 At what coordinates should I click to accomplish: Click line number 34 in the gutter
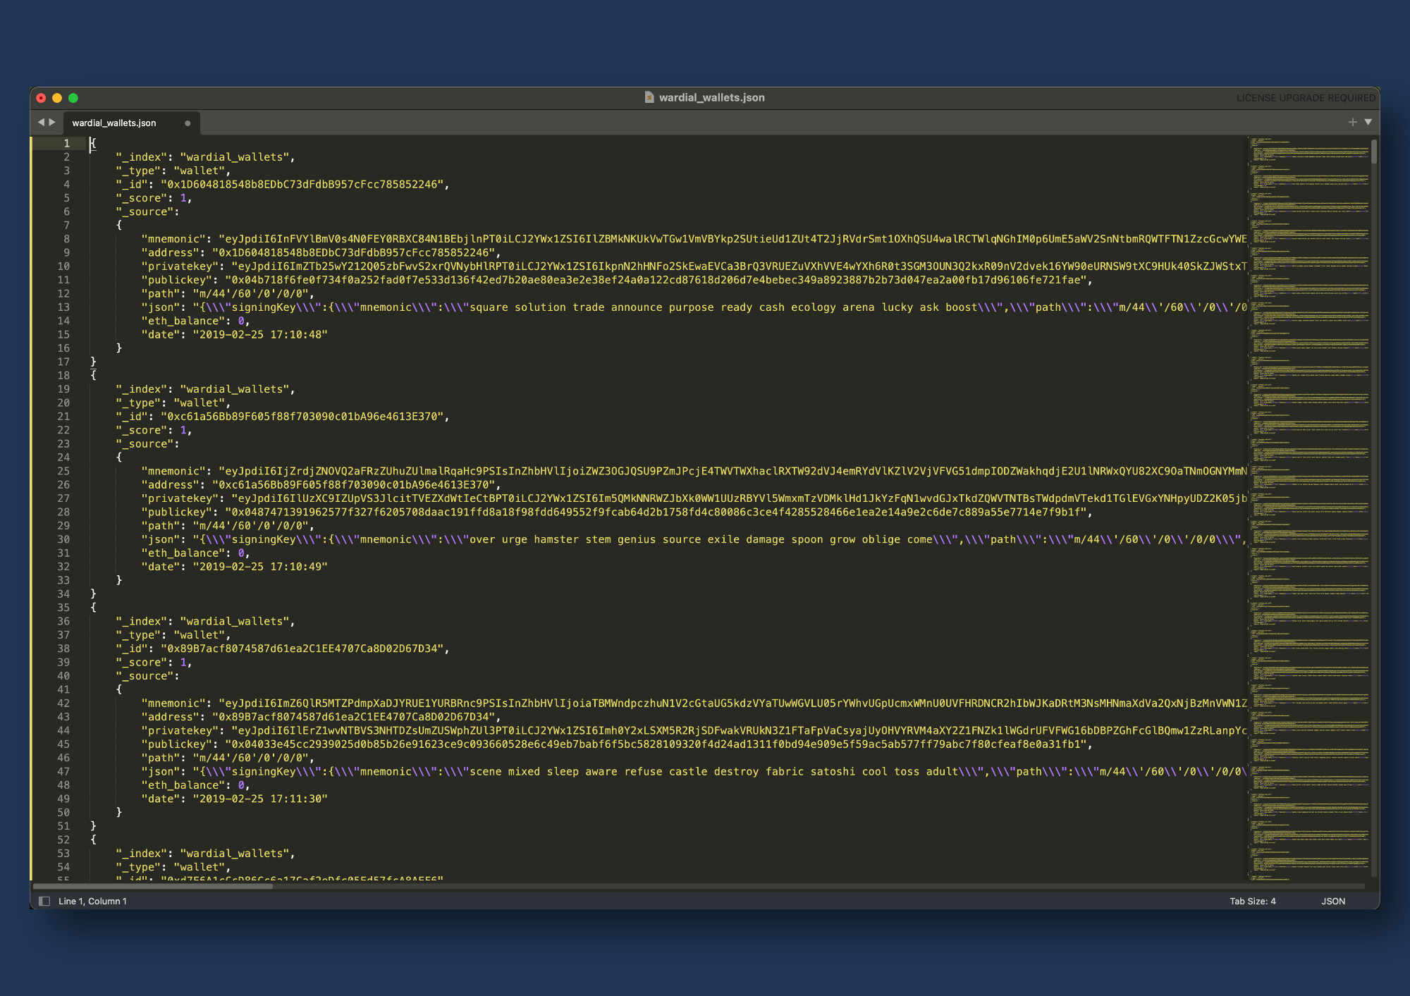click(x=63, y=594)
